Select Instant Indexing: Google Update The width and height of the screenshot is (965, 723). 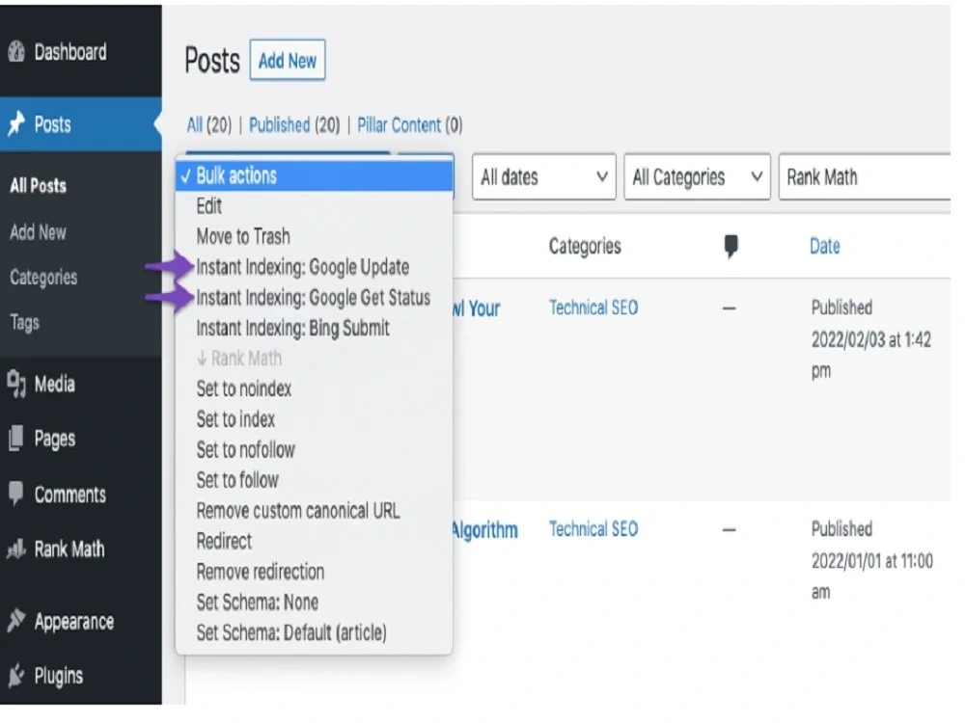point(315,267)
